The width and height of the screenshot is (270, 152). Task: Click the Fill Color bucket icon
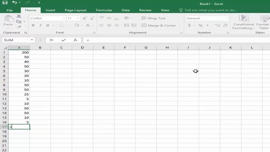pos(77,25)
